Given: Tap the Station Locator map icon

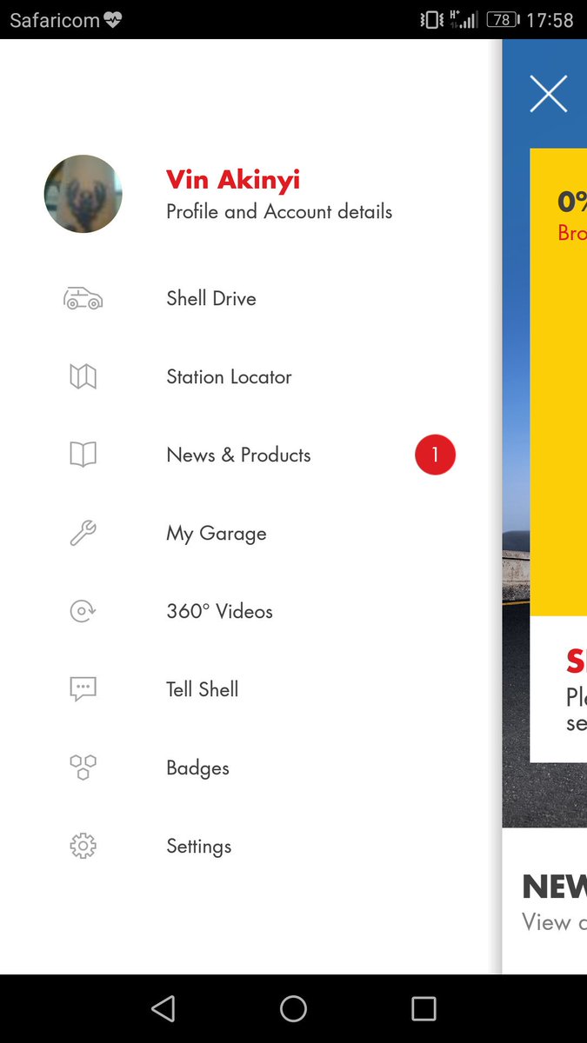Looking at the screenshot, I should (83, 376).
